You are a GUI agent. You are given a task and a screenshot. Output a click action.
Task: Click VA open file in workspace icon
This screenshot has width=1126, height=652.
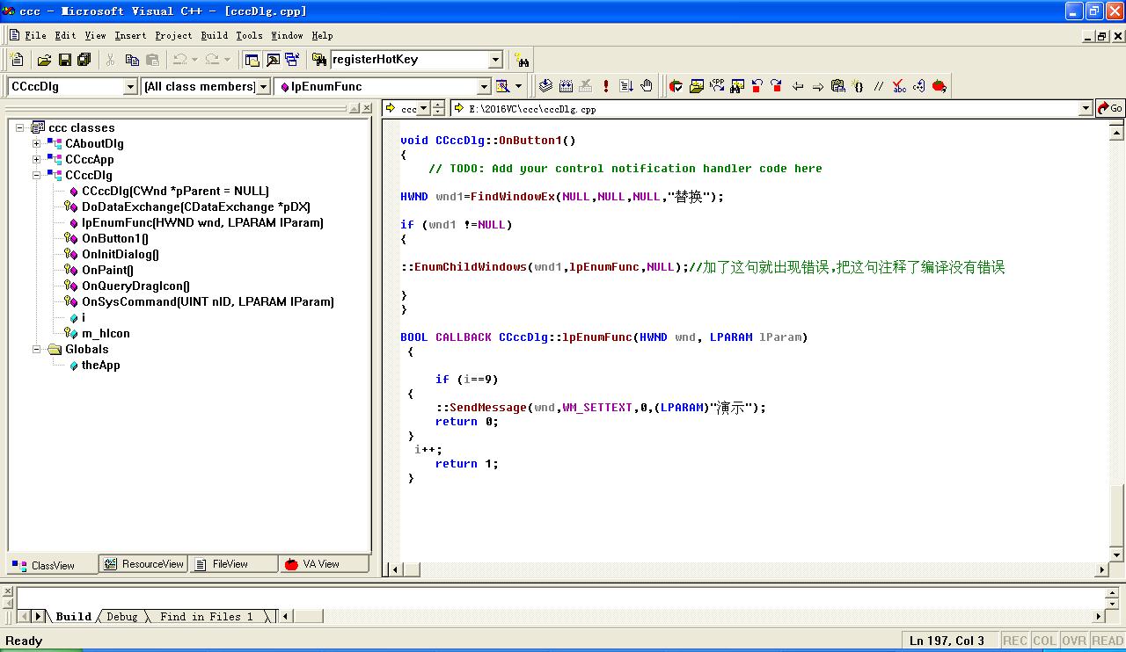[696, 86]
